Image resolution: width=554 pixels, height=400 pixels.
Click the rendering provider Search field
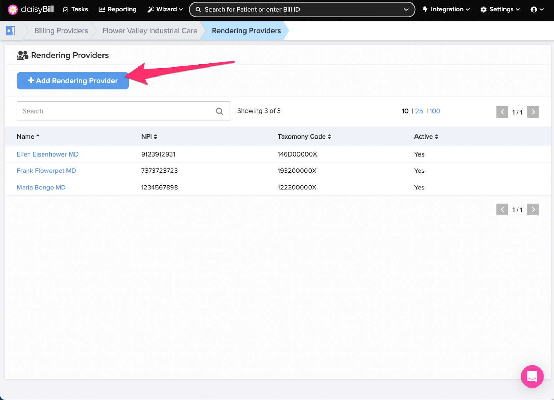116,111
